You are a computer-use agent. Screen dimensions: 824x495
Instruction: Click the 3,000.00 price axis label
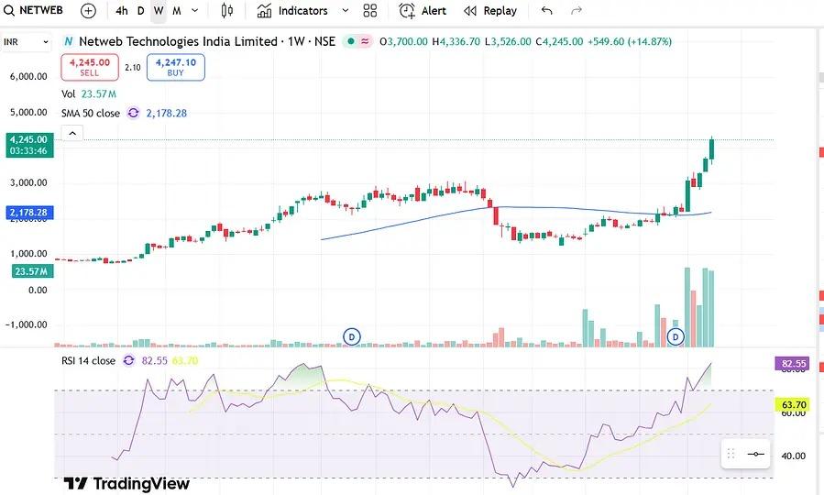click(28, 182)
